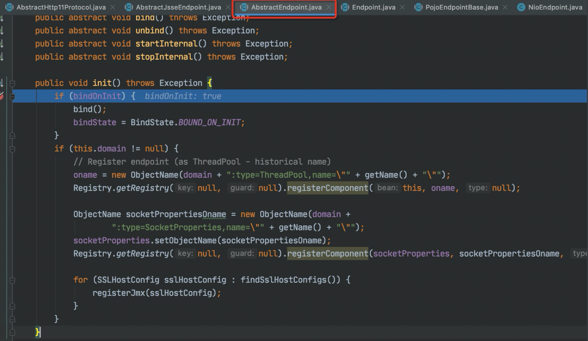Switch to AbstractJsseEndpoint.java tab
The image size is (588, 341).
(178, 7)
